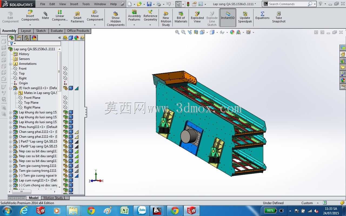Open the Excel icon on the taskbar
This screenshot has width=346, height=216.
(124, 210)
